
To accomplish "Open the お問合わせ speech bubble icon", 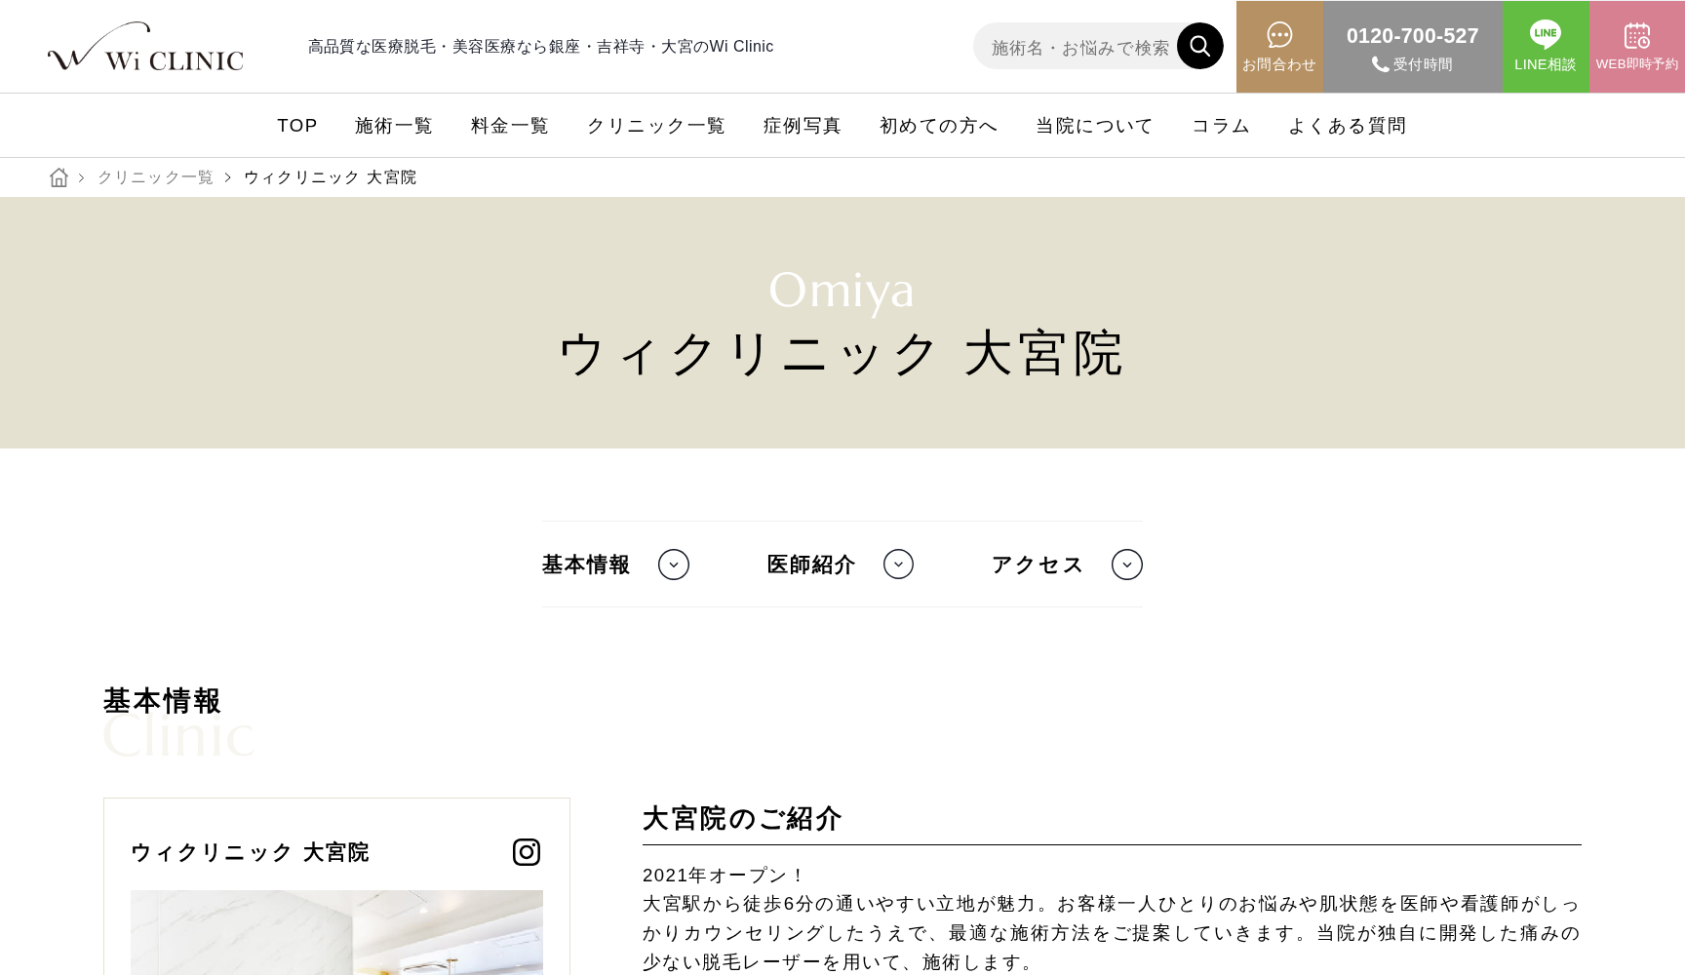I will click(x=1279, y=37).
